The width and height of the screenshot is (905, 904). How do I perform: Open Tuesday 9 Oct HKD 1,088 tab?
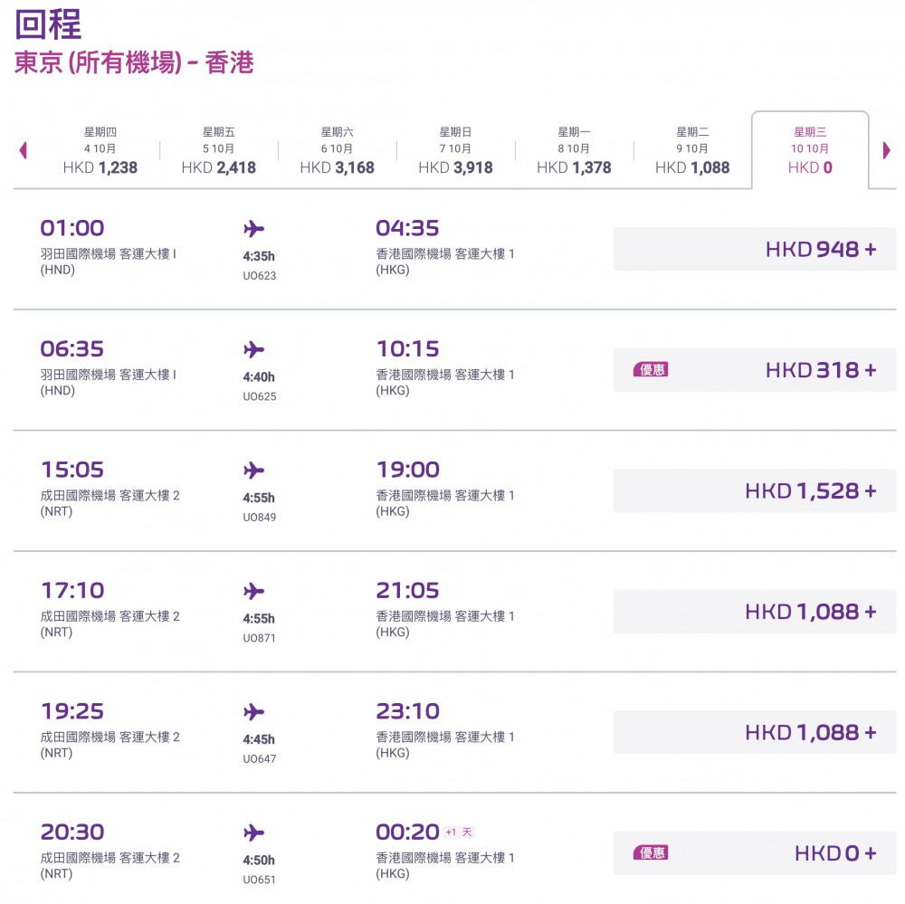(x=692, y=150)
